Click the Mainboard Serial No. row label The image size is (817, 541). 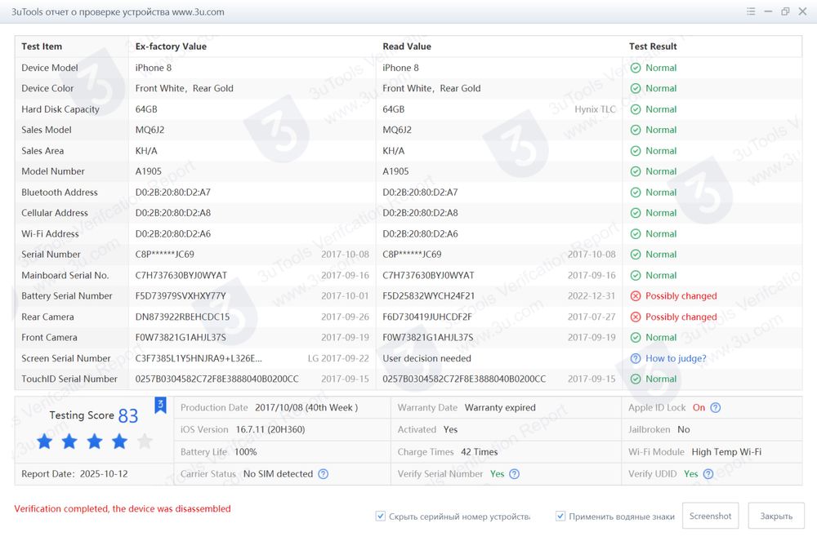(65, 275)
